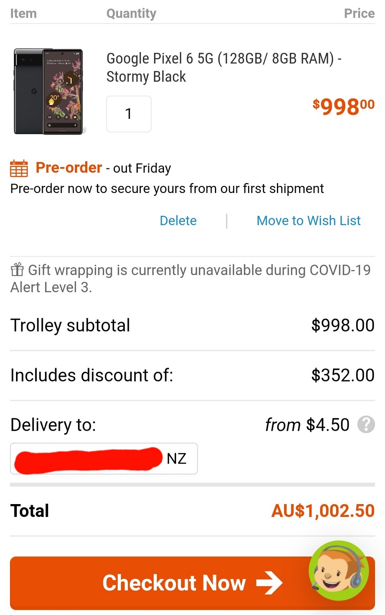Image resolution: width=385 pixels, height=615 pixels.
Task: Click the orange Pre-order label
Action: (69, 167)
